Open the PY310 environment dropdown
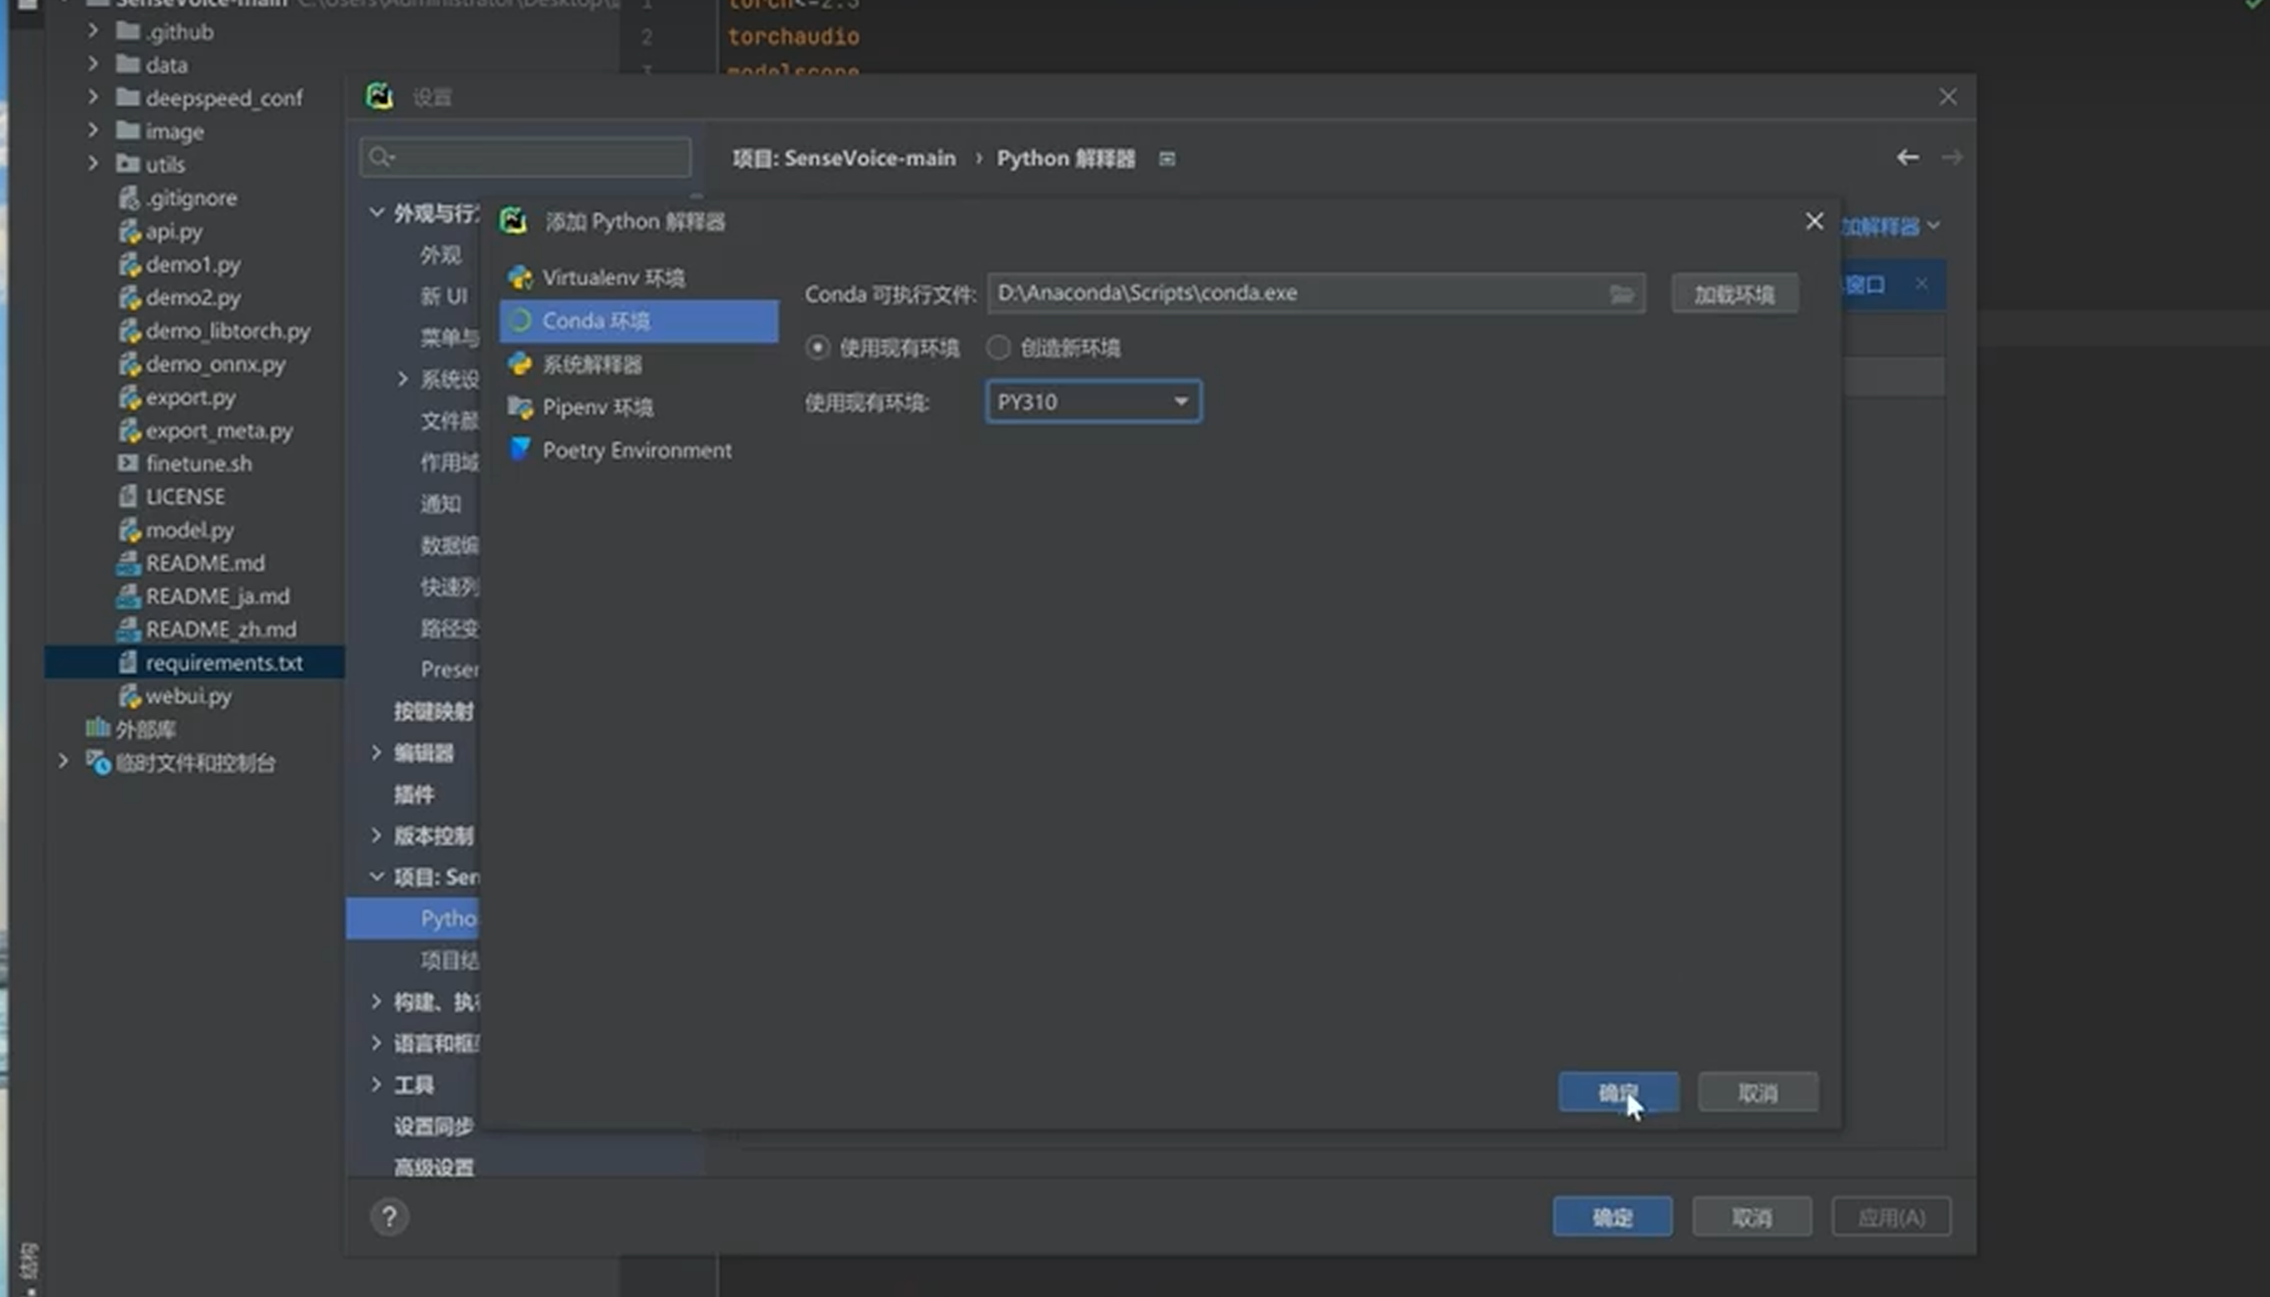2270x1297 pixels. (x=1093, y=401)
